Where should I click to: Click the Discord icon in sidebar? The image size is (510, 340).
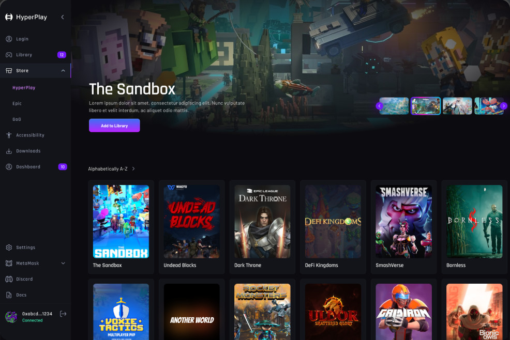9,279
